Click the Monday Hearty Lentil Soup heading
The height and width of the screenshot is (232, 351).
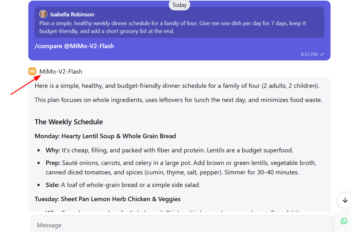pyautogui.click(x=105, y=136)
